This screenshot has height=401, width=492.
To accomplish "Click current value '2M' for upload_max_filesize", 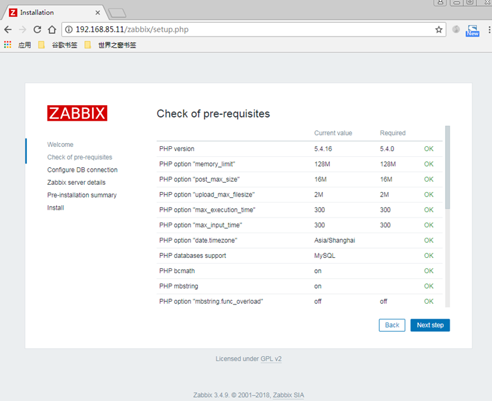I will [319, 195].
